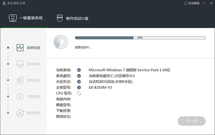The width and height of the screenshot is (215, 135).
Task: Click the 44% progress bar
Action: (x=140, y=38)
